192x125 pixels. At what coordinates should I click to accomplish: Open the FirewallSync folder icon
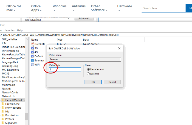pos(3,104)
